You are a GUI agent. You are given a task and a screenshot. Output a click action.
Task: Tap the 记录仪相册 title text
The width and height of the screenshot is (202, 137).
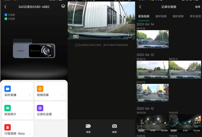click(x=169, y=7)
